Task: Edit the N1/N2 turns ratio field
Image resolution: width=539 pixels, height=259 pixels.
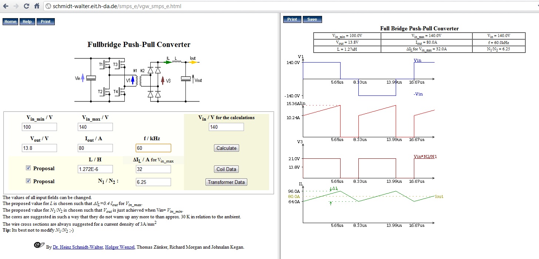Action: 153,182
